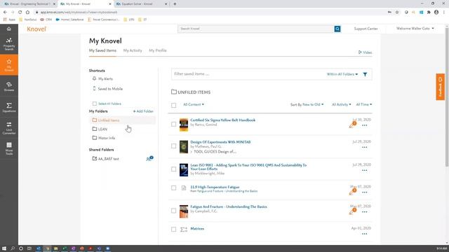
Task: Tick checkbox for Certified Six Sigma Handbook
Action: click(173, 125)
